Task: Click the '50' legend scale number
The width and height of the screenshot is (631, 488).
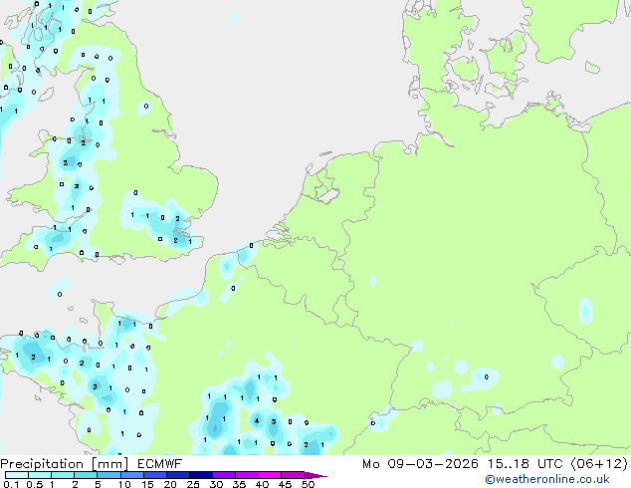Action: point(309,484)
